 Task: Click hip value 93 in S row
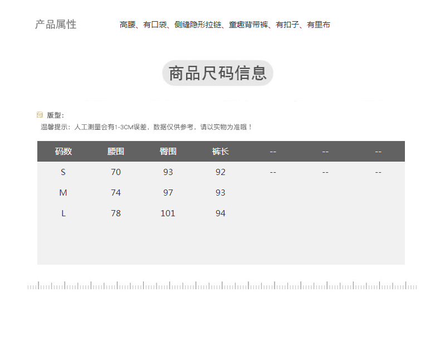pos(168,172)
